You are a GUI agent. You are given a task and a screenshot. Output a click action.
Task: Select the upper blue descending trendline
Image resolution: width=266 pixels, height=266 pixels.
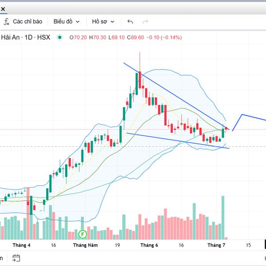coord(176,96)
